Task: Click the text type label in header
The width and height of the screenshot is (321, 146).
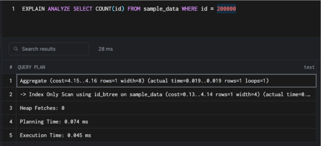Action: pos(309,67)
